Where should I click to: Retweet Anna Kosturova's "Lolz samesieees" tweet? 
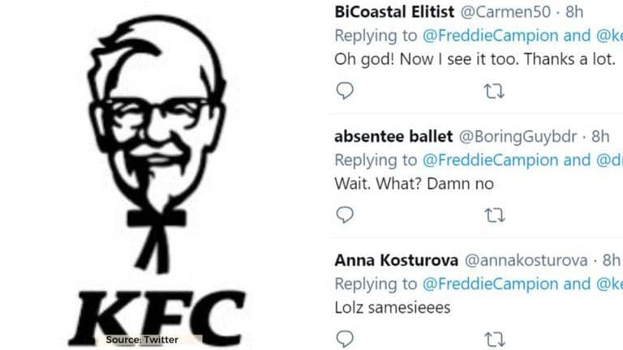point(493,338)
